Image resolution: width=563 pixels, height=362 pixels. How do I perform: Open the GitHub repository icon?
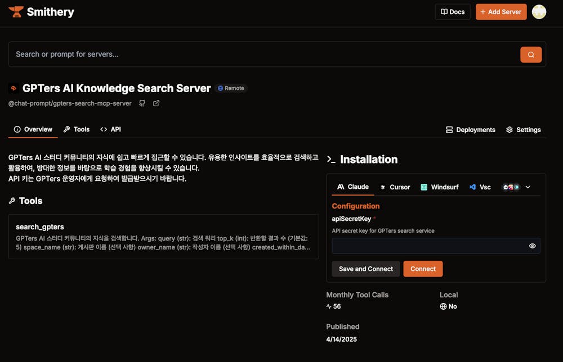click(x=142, y=103)
